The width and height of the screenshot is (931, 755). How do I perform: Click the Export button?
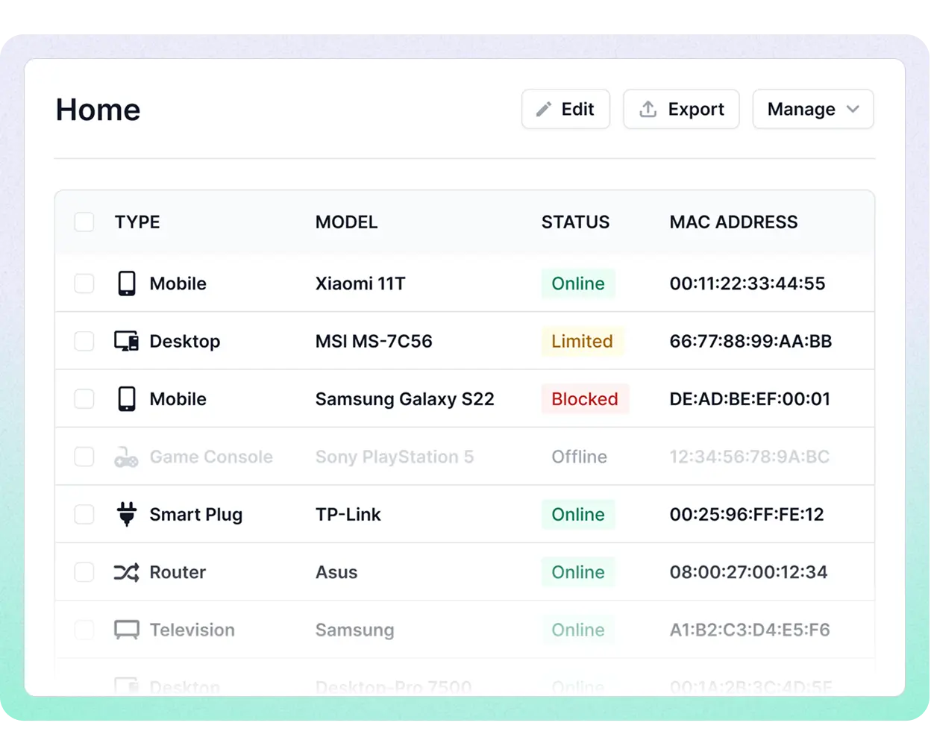point(681,109)
